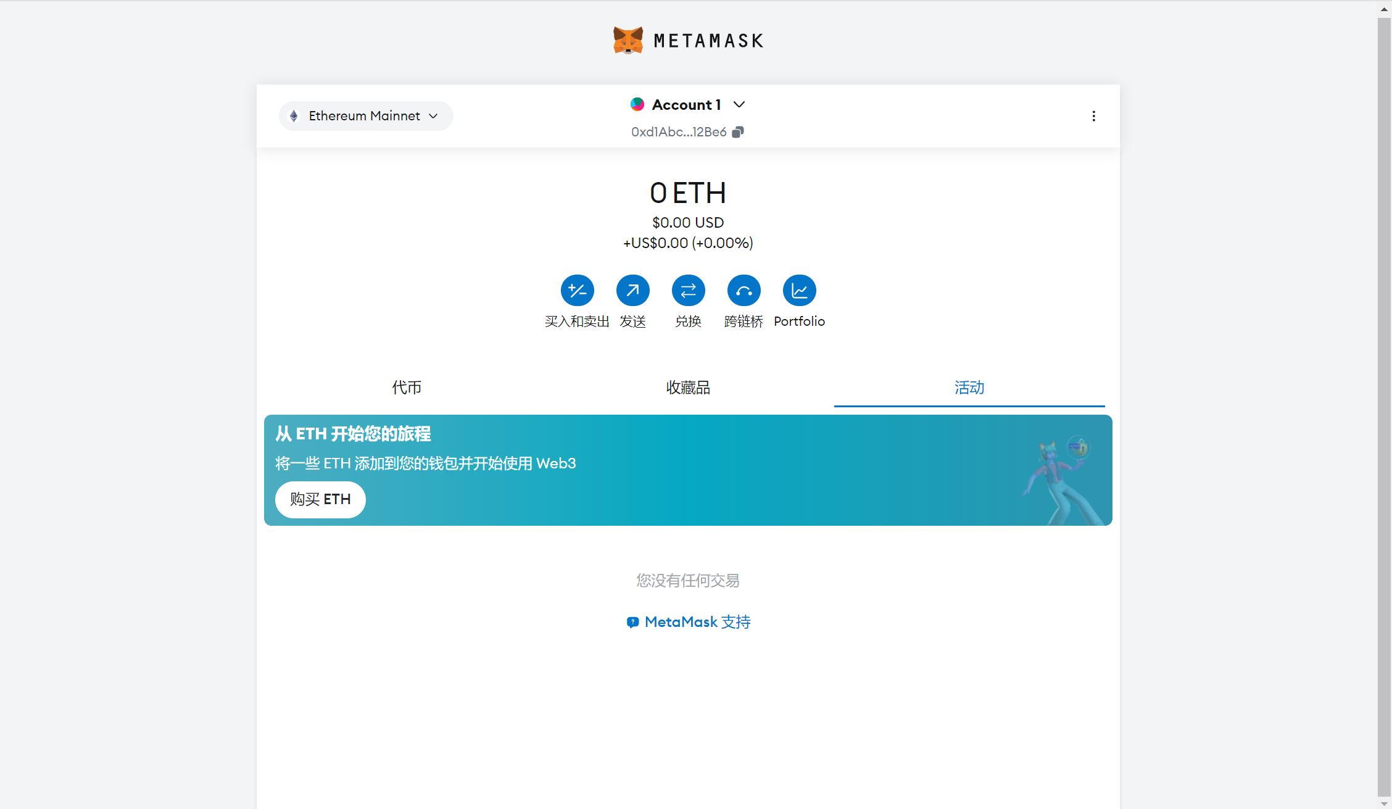Switch to the 收藏品 collectibles tab

[688, 388]
